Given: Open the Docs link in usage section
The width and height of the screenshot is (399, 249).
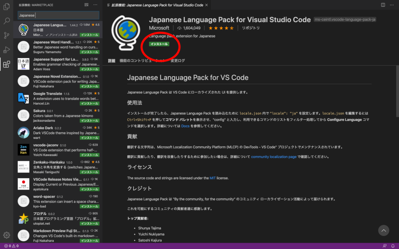Looking at the screenshot, I should (x=185, y=126).
